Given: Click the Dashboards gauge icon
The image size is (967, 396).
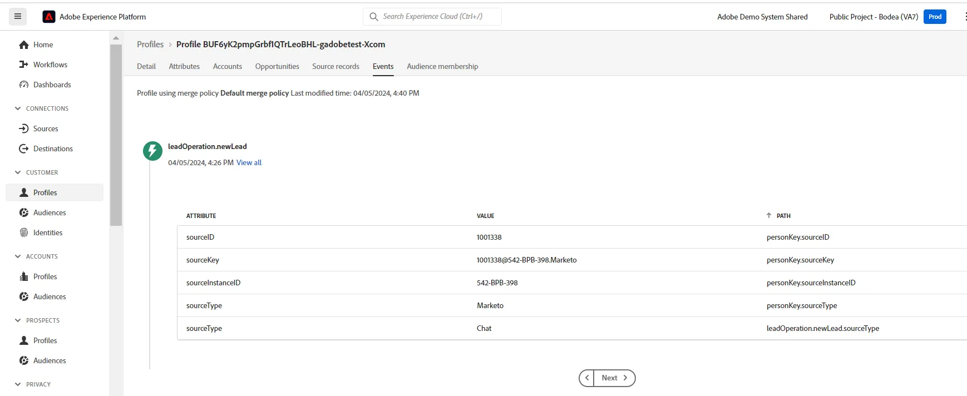Looking at the screenshot, I should [24, 85].
